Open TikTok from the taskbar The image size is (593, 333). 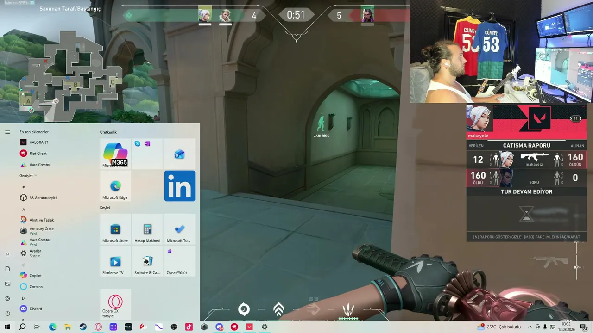coord(189,327)
